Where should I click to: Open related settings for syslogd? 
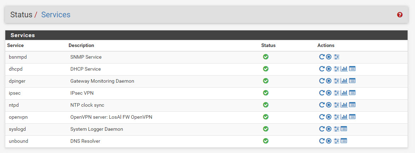point(337,129)
